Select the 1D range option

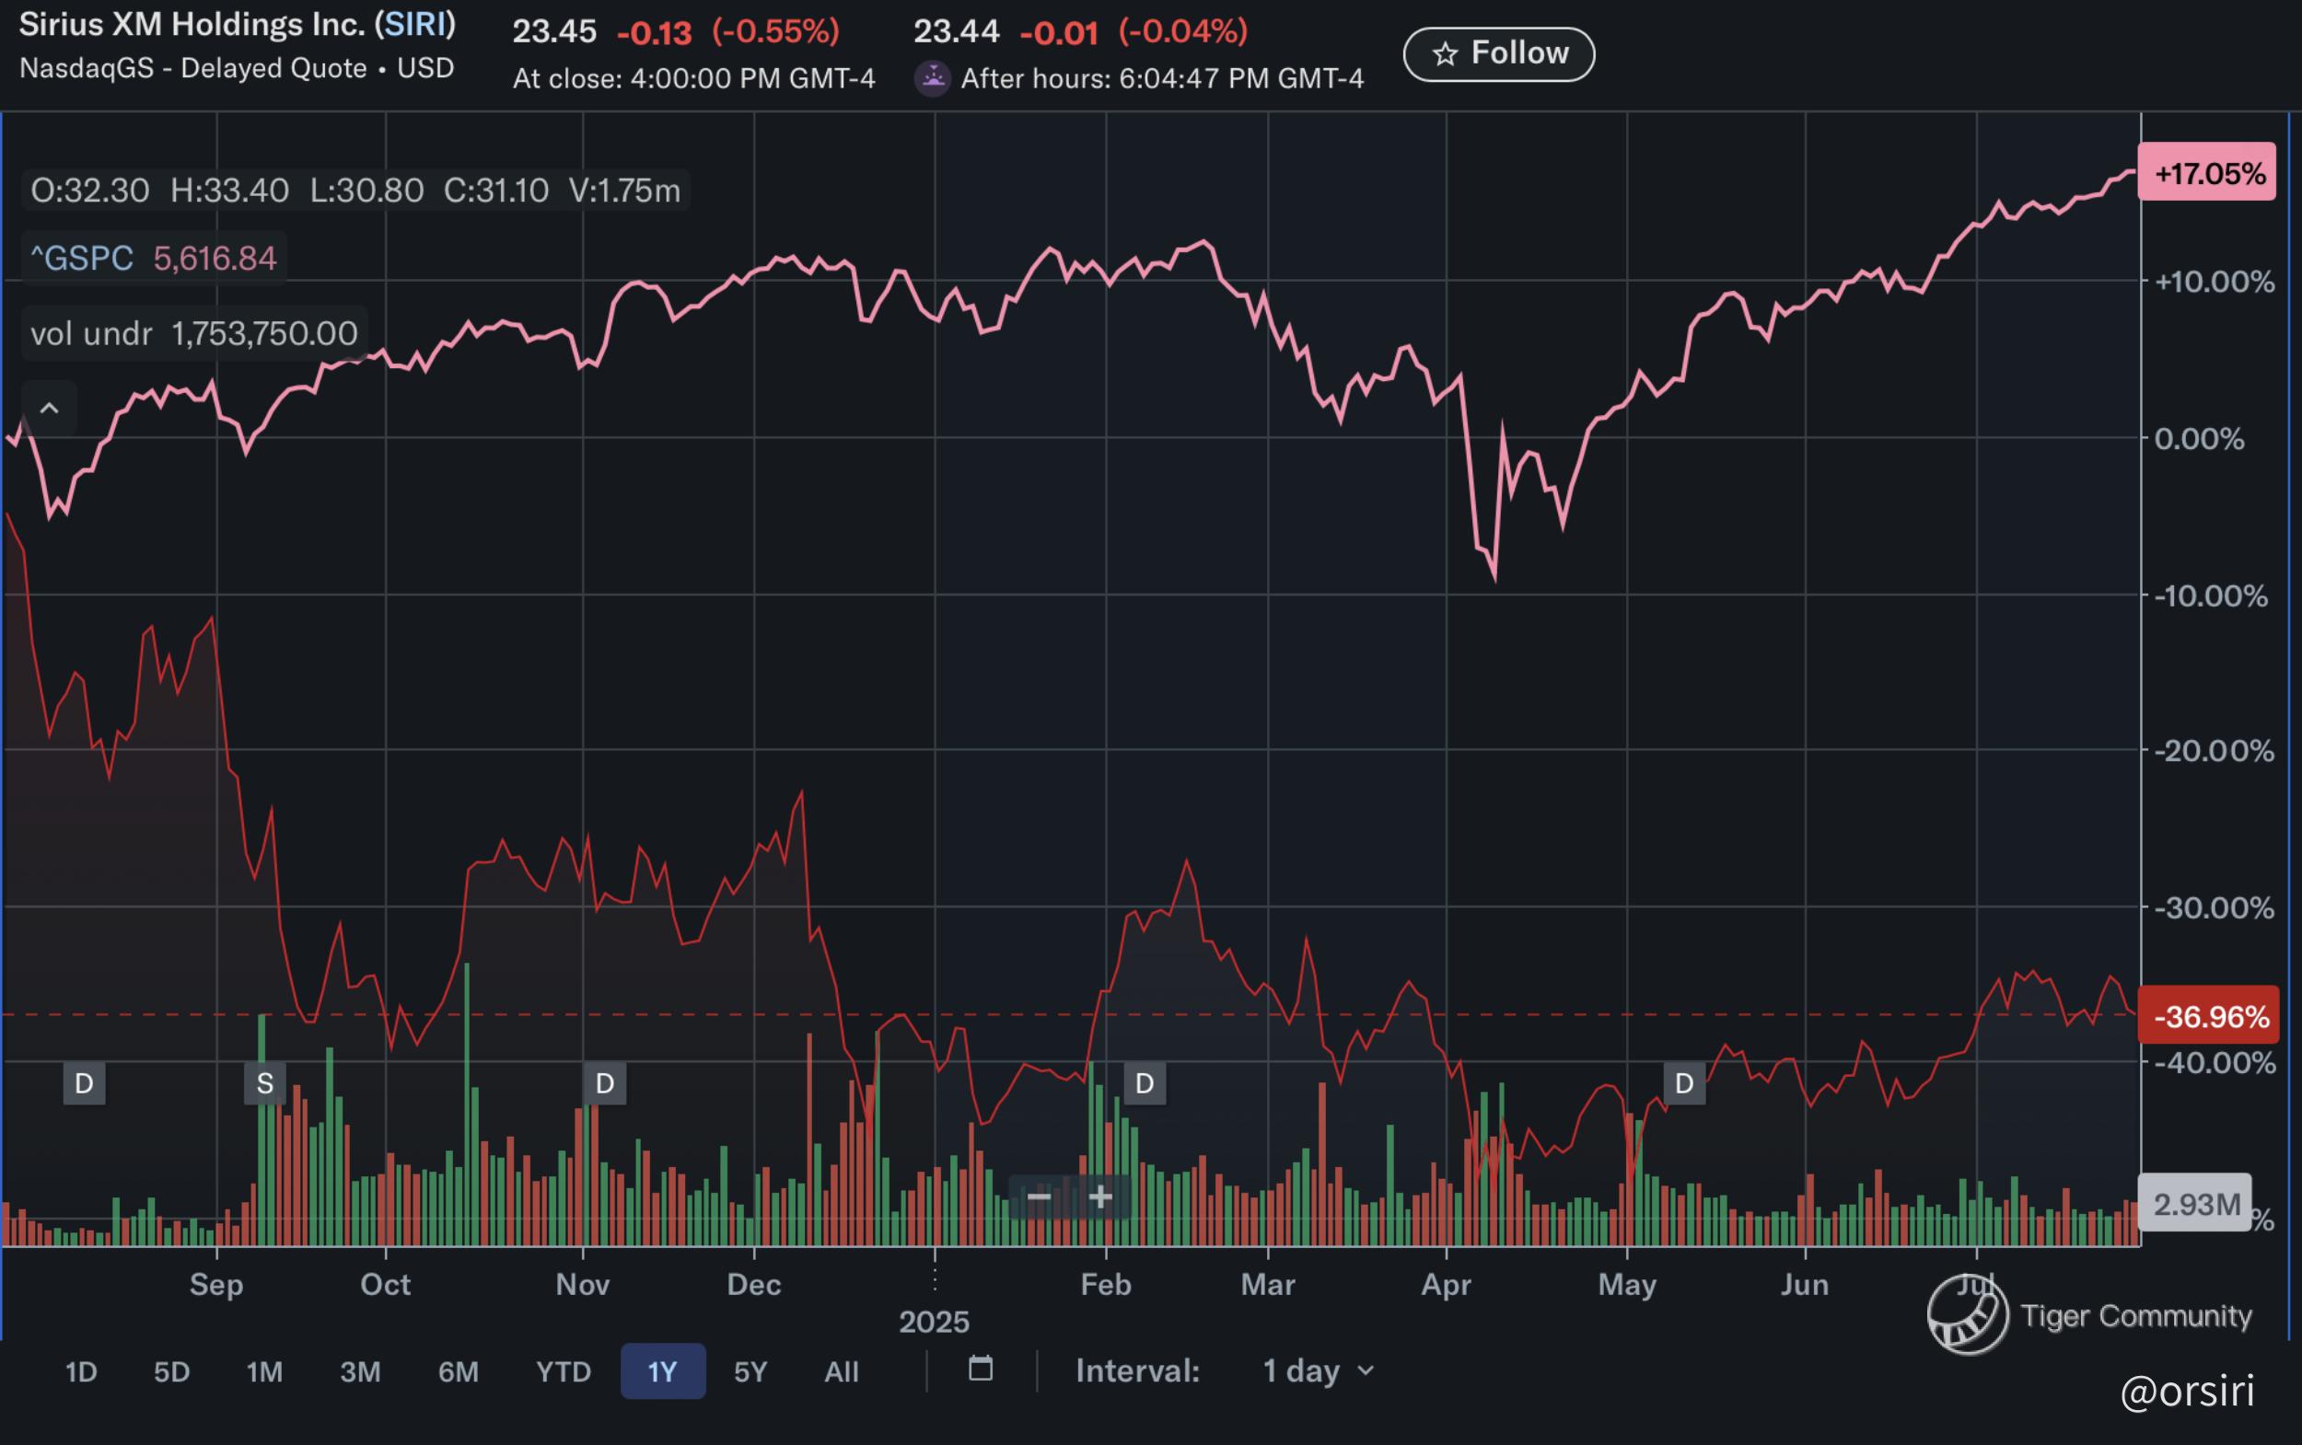pos(81,1372)
